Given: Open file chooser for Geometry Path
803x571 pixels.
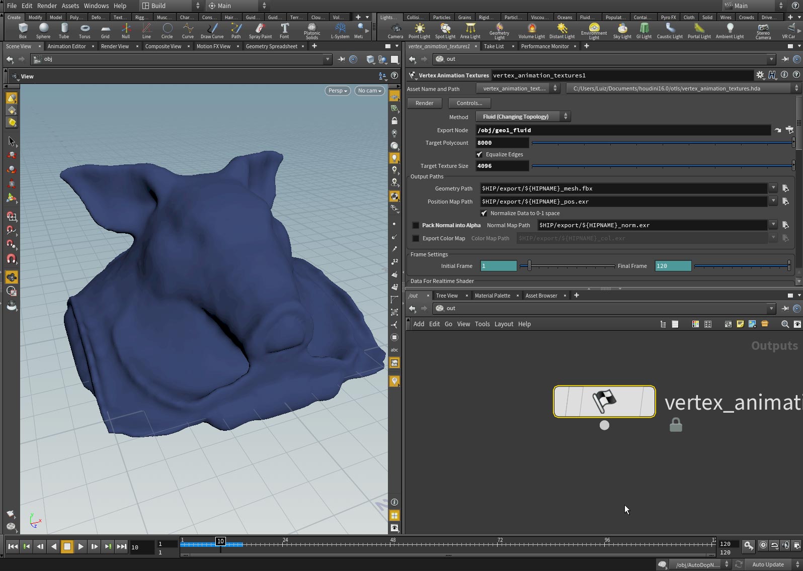Looking at the screenshot, I should point(785,188).
